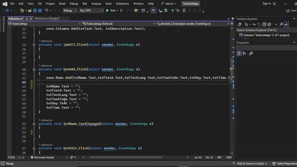
Task: Collapse the txtName_TextChanged method outline
Action: (x=34, y=124)
